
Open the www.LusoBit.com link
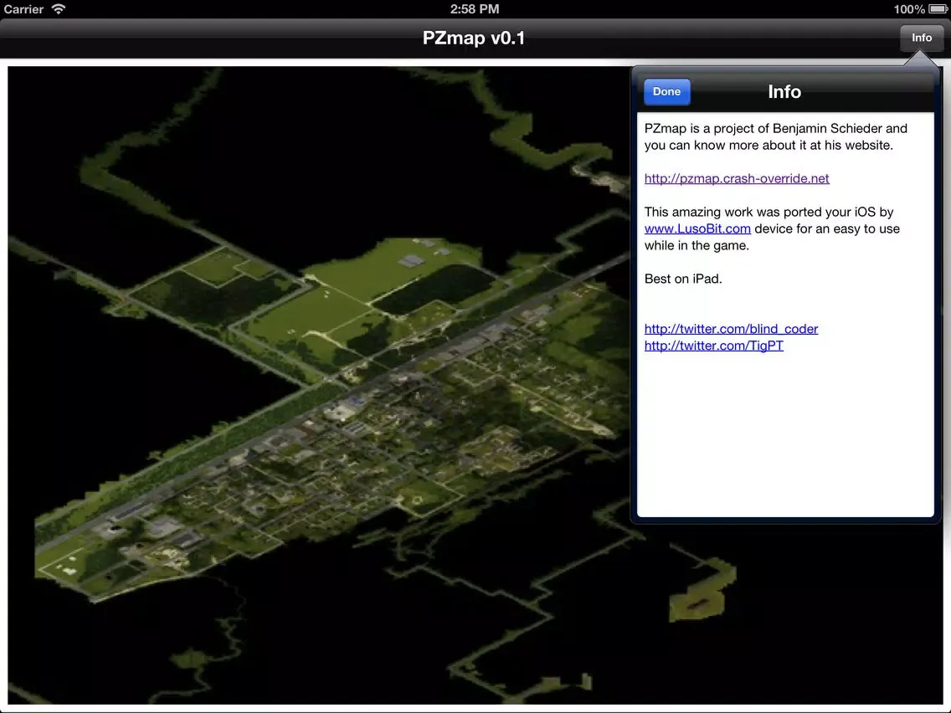click(697, 228)
